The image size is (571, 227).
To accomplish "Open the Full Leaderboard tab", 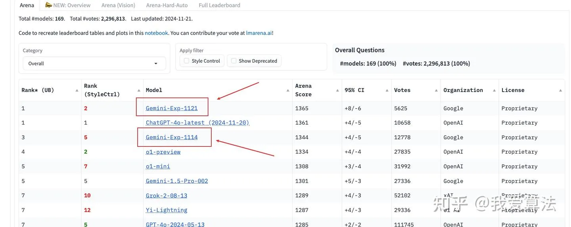I will point(219,5).
